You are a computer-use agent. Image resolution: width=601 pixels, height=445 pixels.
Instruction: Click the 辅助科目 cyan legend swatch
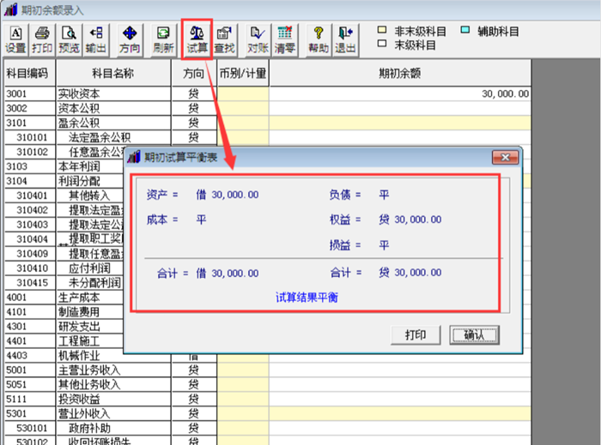(465, 30)
